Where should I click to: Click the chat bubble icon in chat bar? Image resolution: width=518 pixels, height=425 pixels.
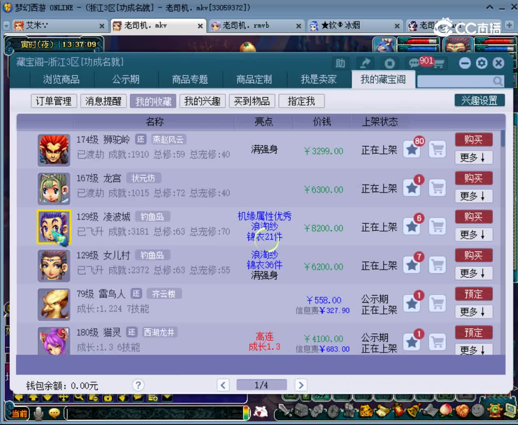point(54,413)
